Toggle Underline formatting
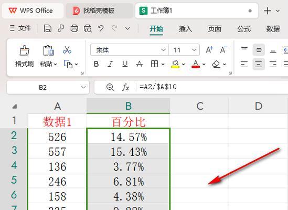 125,64
